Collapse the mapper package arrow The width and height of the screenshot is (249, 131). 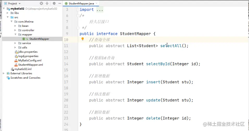[x=15, y=34]
